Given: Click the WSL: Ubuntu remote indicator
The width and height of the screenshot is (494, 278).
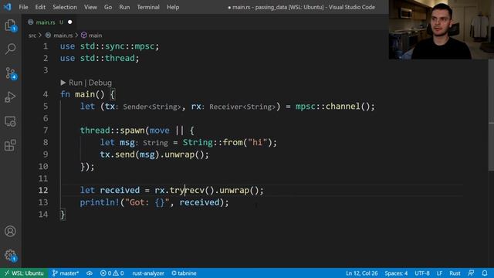Looking at the screenshot, I should (24, 273).
